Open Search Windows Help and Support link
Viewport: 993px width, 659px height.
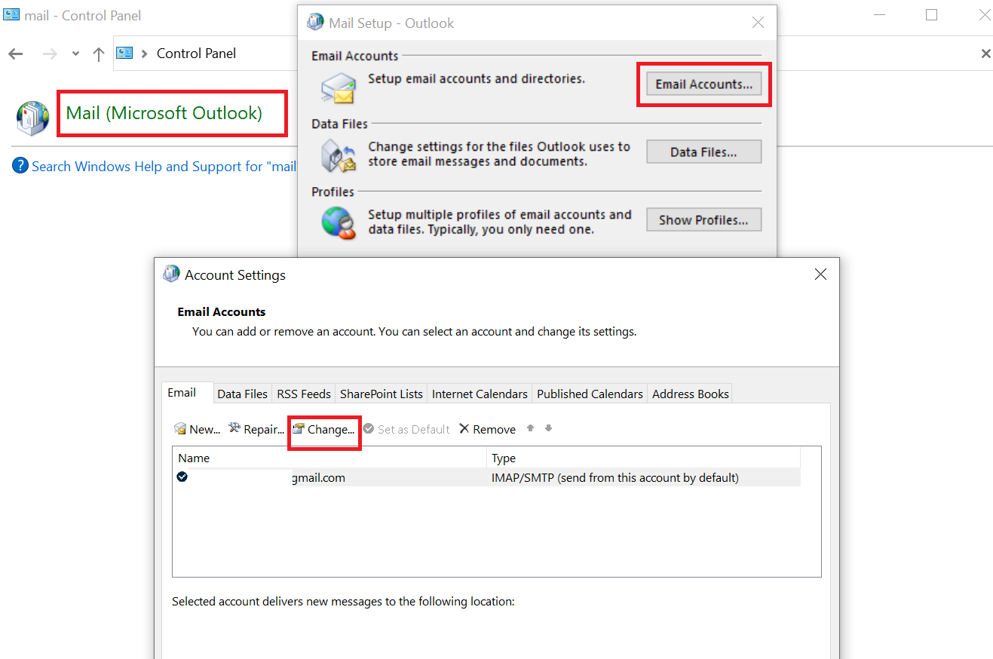pyautogui.click(x=164, y=167)
